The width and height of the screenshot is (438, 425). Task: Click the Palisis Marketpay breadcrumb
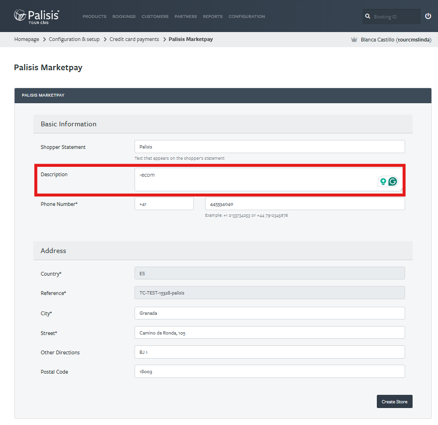(191, 39)
